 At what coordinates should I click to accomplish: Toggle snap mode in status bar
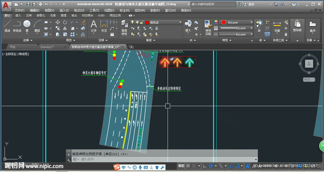click(x=194, y=166)
